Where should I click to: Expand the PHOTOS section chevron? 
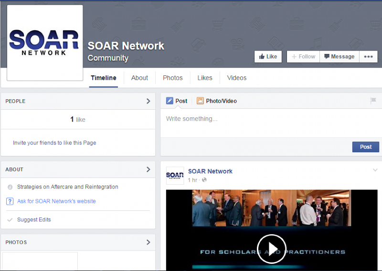point(148,242)
